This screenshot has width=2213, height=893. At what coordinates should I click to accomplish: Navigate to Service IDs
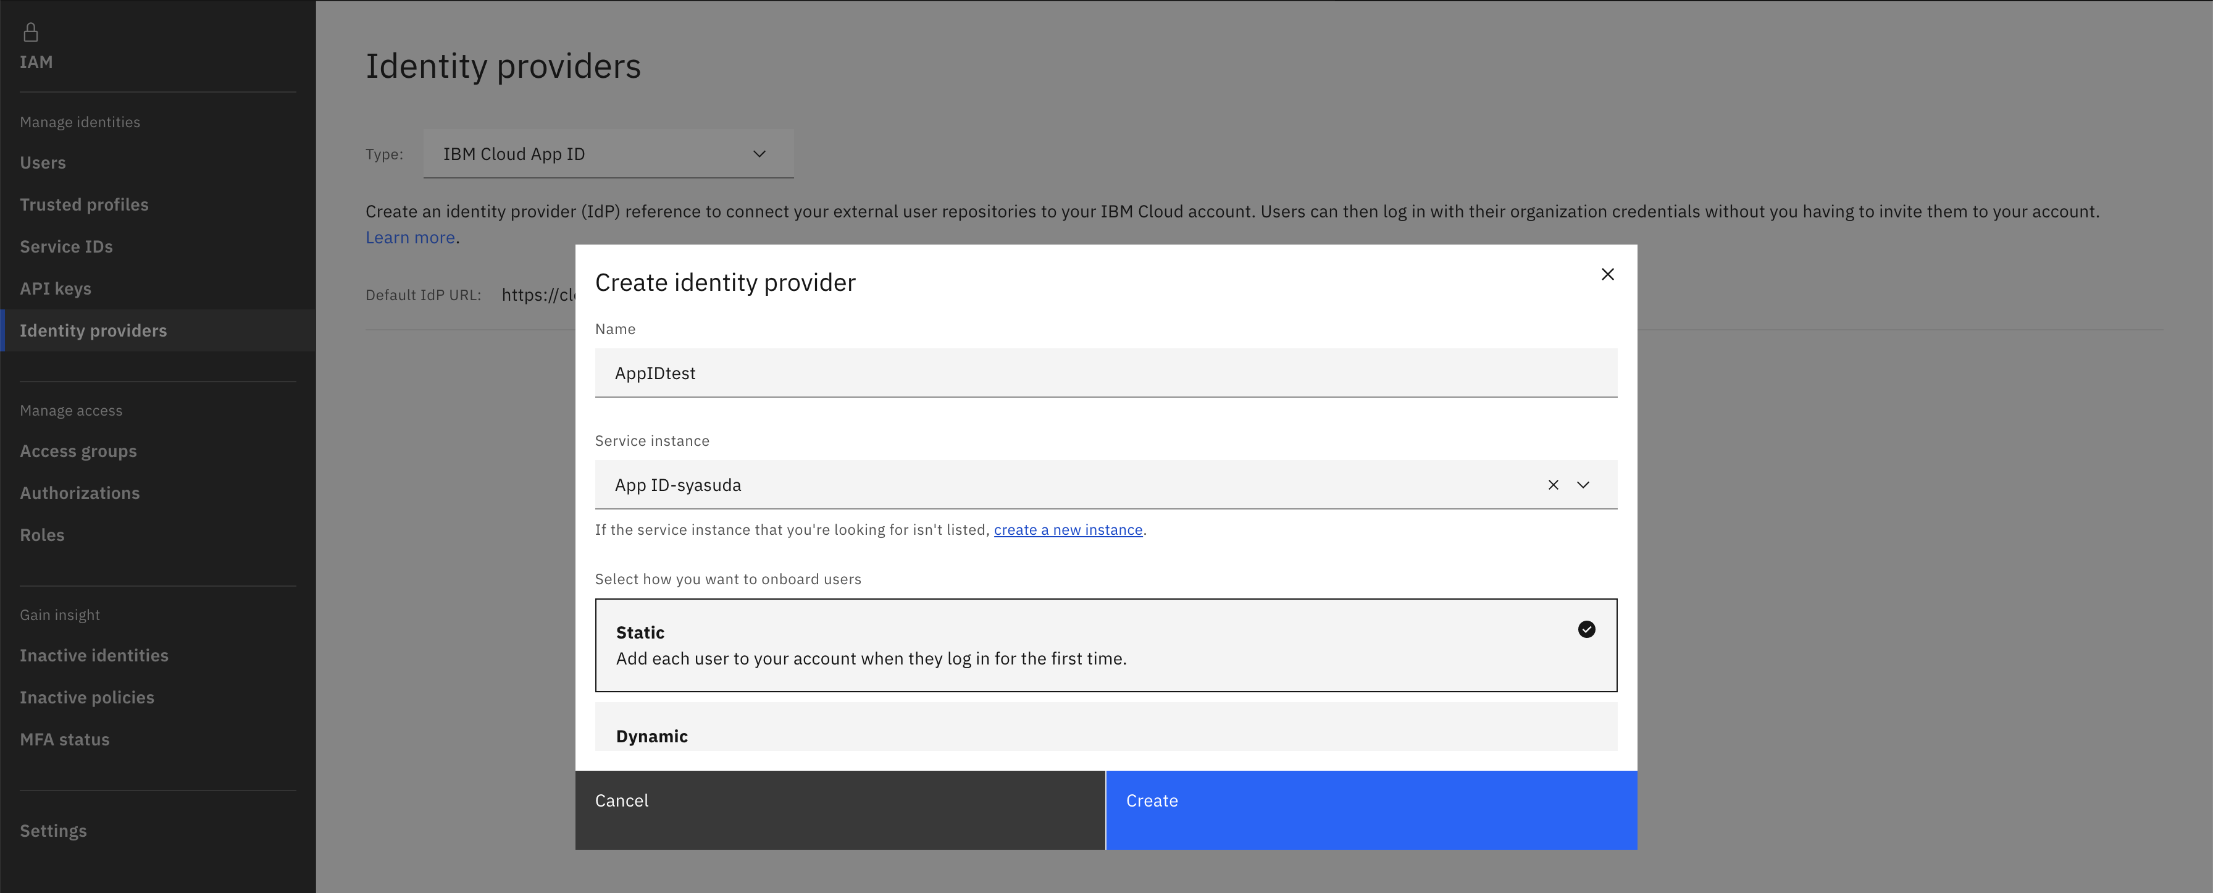tap(66, 246)
